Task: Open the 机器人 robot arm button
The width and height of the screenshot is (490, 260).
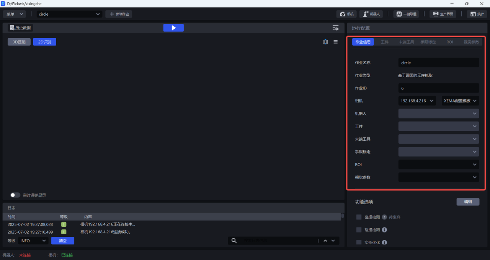Action: 371,14
